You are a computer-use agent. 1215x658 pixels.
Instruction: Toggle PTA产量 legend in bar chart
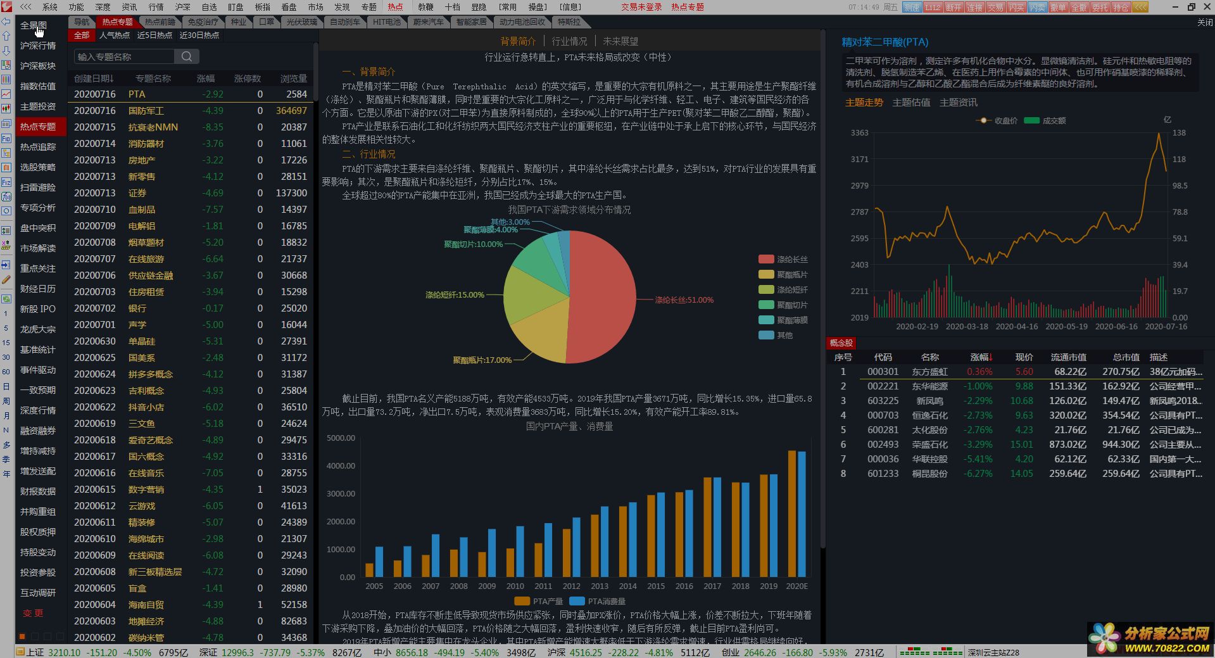538,601
